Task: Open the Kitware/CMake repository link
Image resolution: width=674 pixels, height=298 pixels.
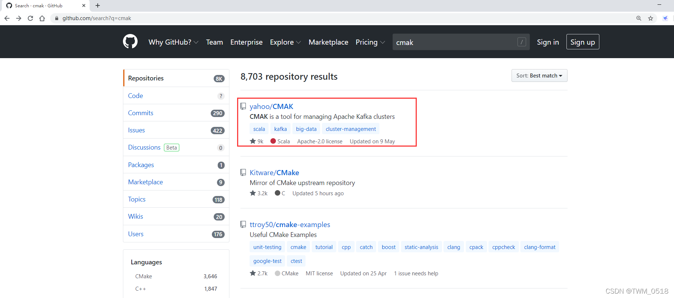Action: (x=274, y=173)
